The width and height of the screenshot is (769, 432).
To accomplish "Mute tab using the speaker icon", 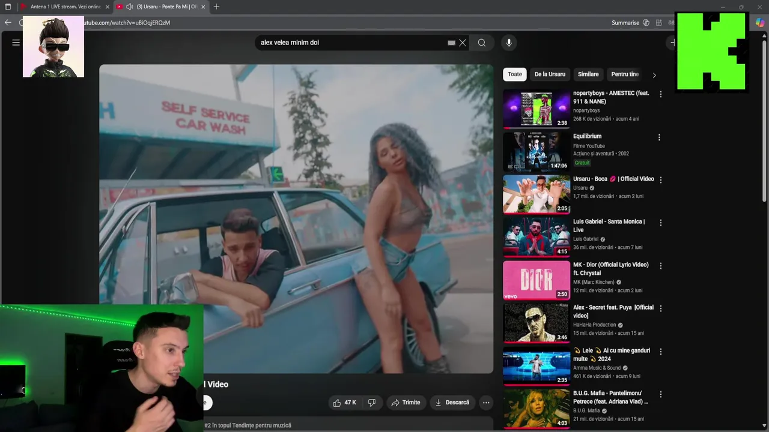I will tap(129, 7).
